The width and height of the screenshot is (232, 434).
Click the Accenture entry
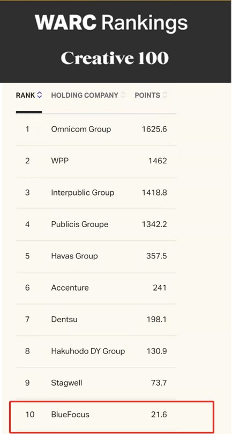click(x=70, y=288)
